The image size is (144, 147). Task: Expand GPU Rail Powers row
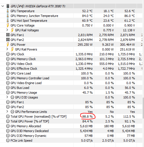point(7,49)
